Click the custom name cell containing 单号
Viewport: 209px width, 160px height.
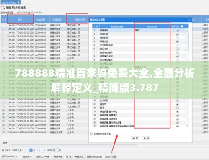[152, 30]
